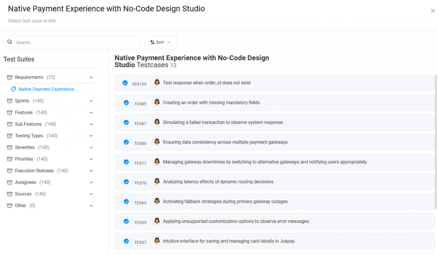The width and height of the screenshot is (438, 254).
Task: Toggle the checkbox for TES87
Action: 126,123
